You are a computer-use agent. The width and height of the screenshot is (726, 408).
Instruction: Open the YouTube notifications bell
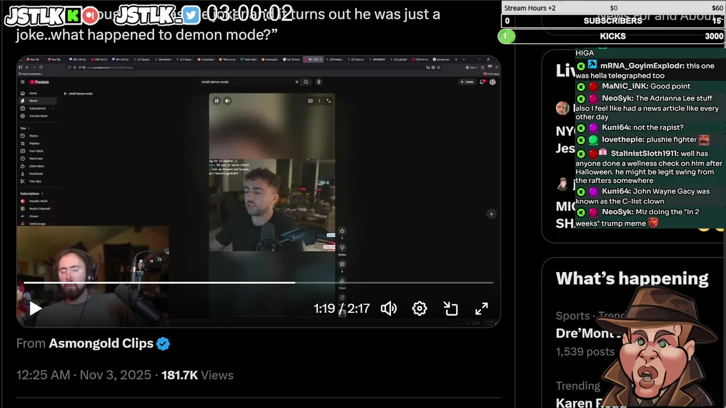(x=483, y=82)
